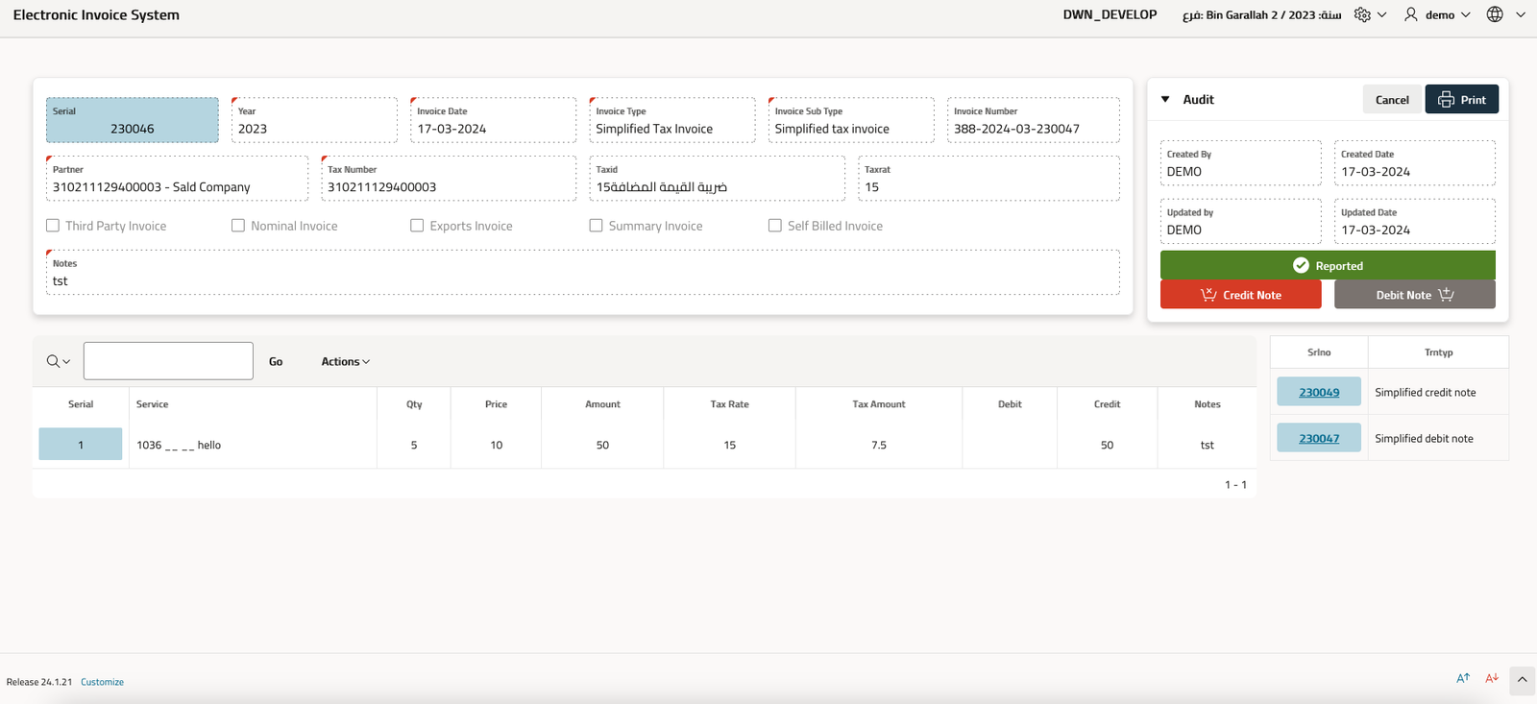1537x704 pixels.
Task: Click the search magnifier icon
Action: click(53, 361)
